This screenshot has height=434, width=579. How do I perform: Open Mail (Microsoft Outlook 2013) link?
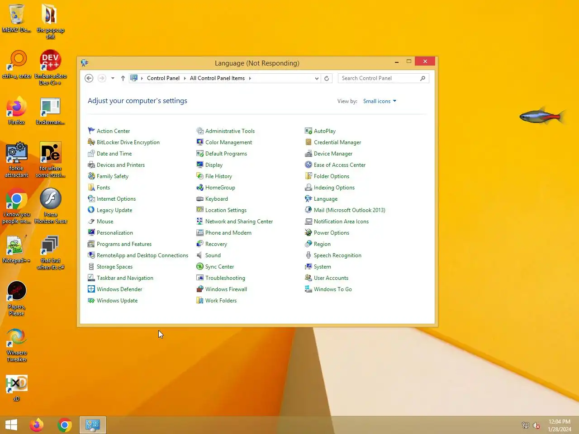pos(349,210)
